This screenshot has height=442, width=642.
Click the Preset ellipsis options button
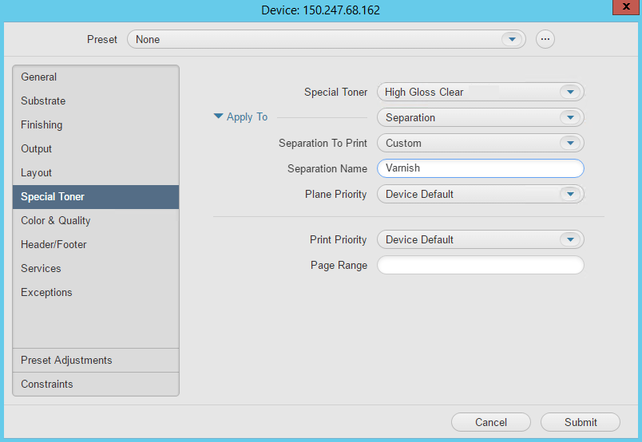545,39
